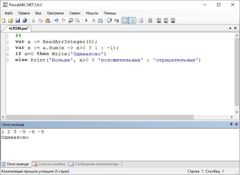Toggle the output window toolbar button
Screen dimensions: 240x175
125,20
